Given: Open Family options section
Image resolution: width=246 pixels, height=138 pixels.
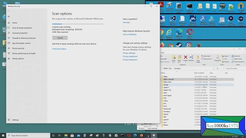Looking at the screenshot, I should pyautogui.click(x=18, y=59).
